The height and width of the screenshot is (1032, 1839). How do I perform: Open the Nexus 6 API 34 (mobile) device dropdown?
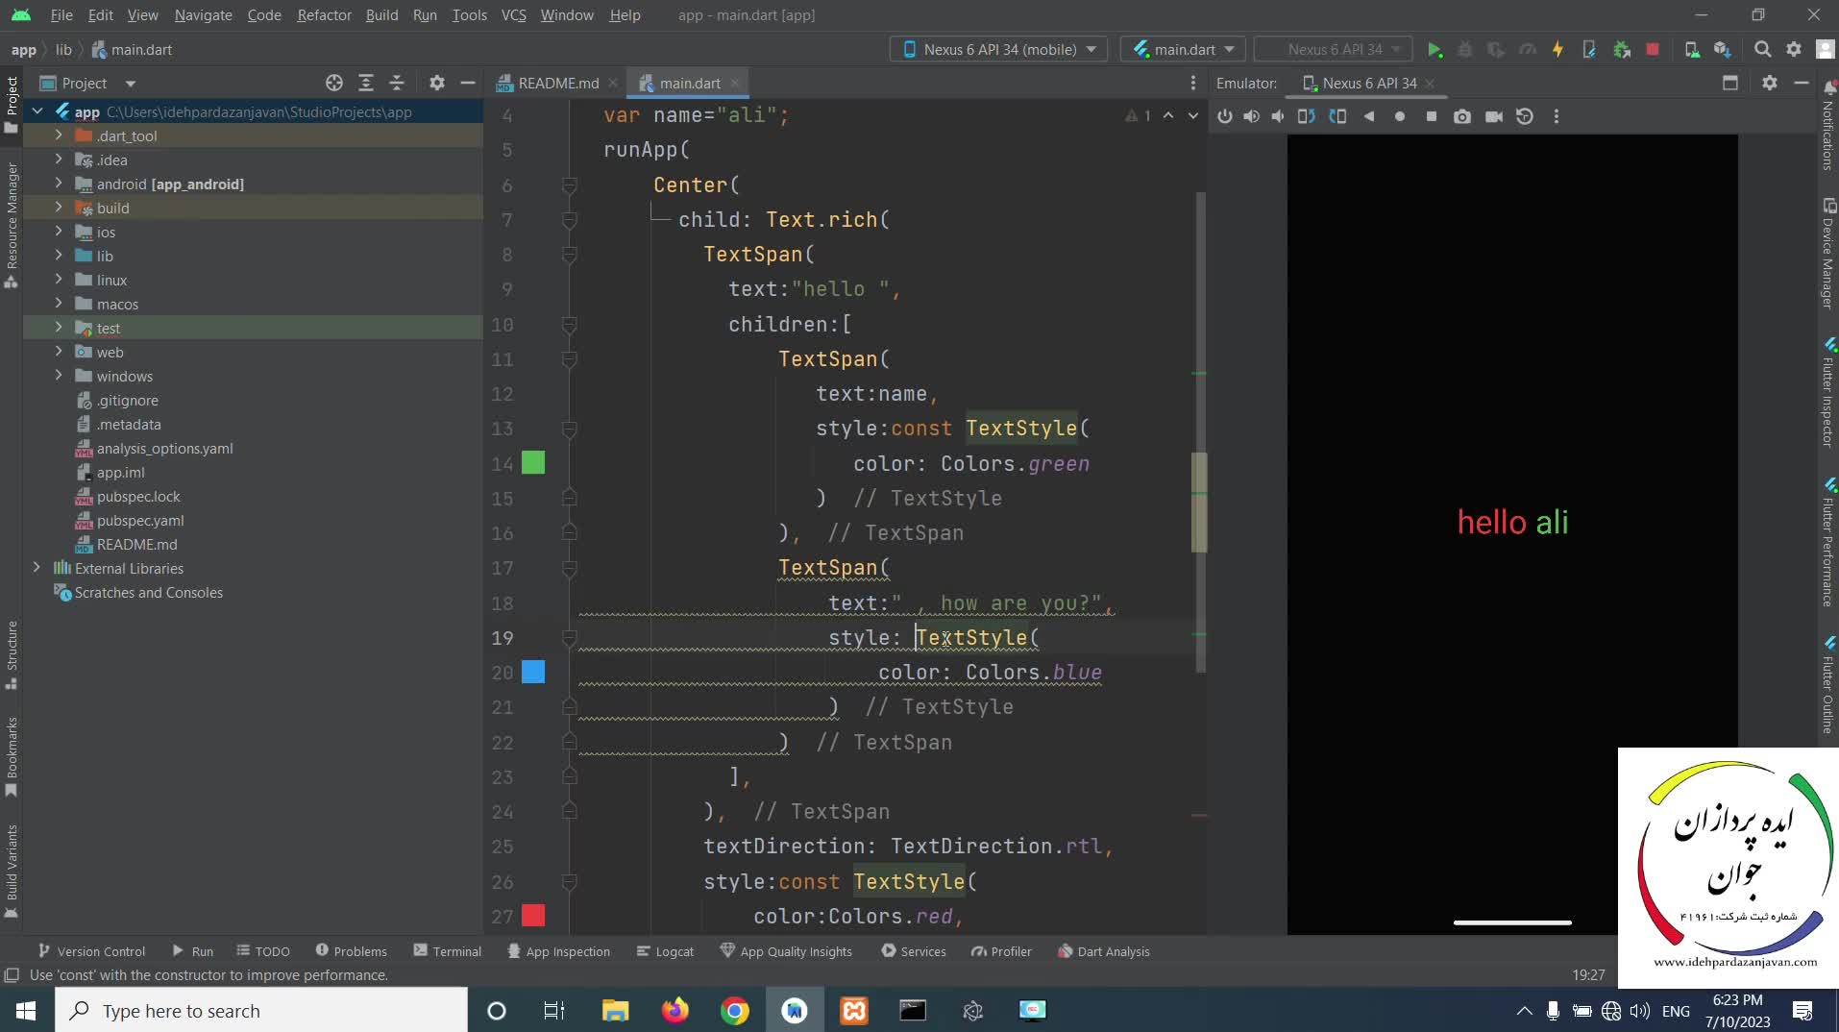pos(998,50)
